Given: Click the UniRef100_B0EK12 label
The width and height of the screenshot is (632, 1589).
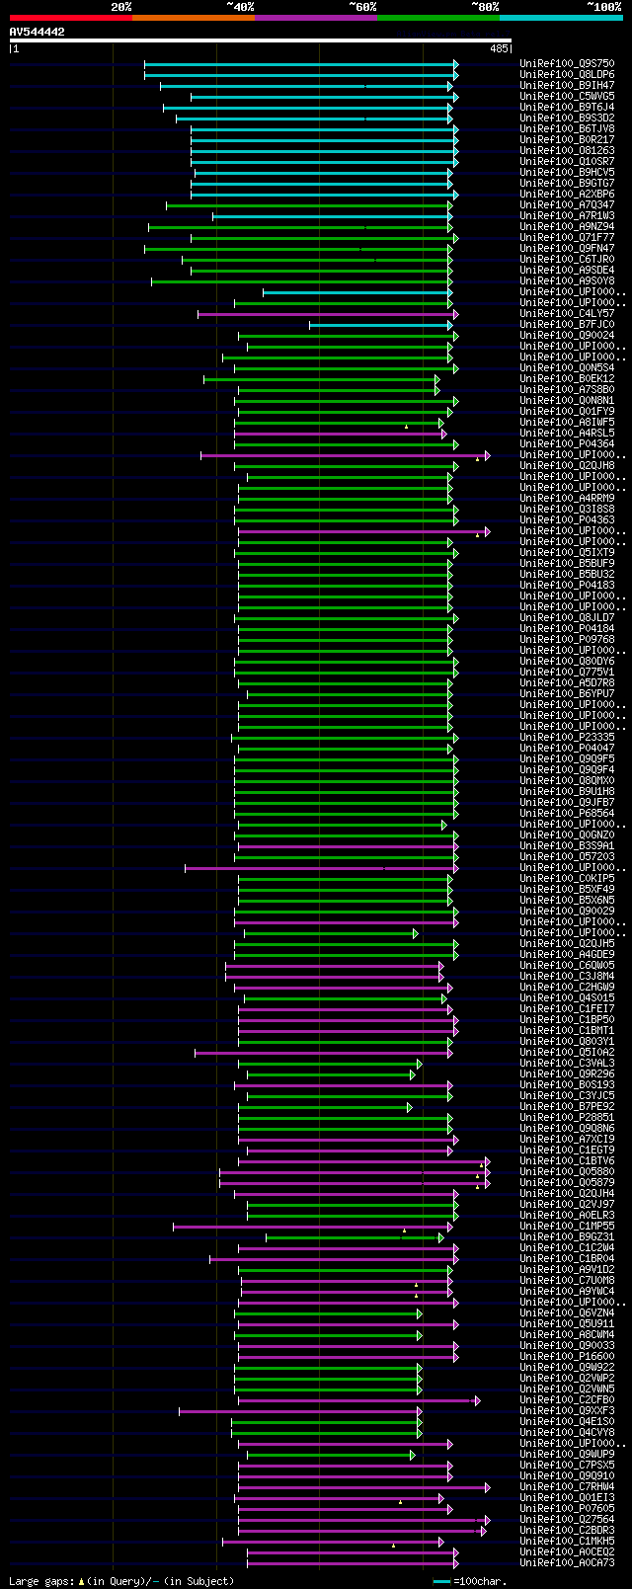Looking at the screenshot, I should point(567,379).
